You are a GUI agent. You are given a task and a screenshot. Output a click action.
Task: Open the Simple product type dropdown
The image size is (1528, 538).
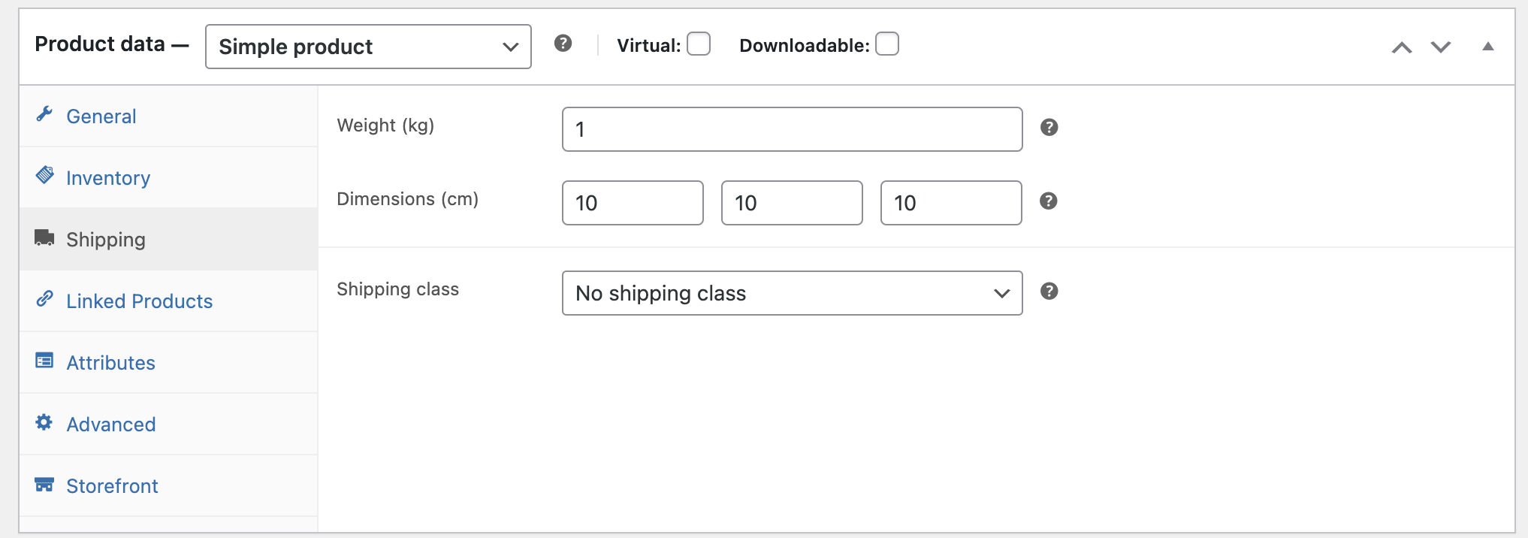[x=367, y=46]
